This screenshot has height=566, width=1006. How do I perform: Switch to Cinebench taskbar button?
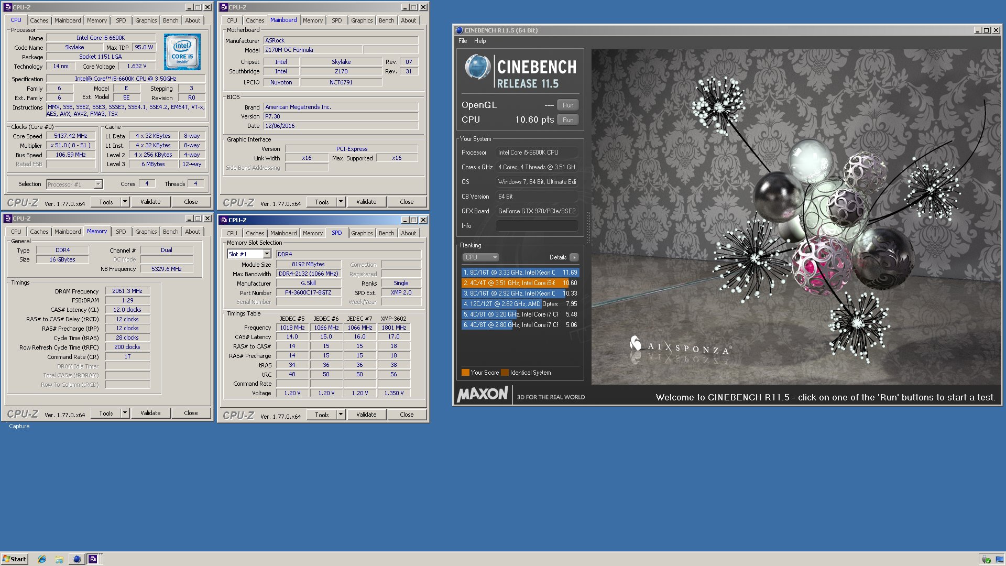click(76, 559)
